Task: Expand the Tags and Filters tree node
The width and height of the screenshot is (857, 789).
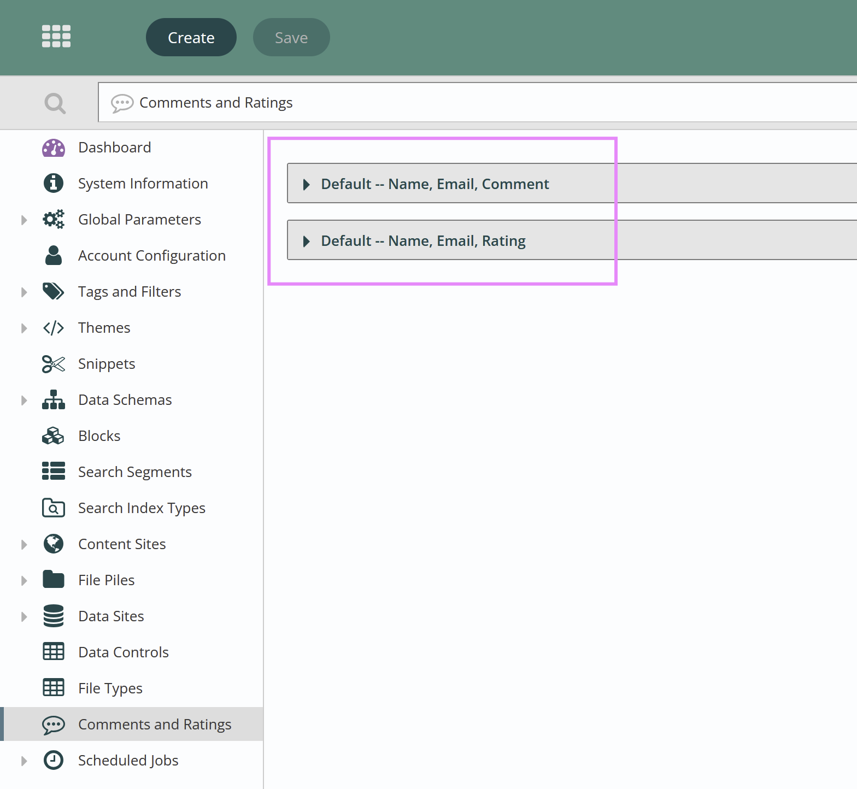Action: (24, 292)
